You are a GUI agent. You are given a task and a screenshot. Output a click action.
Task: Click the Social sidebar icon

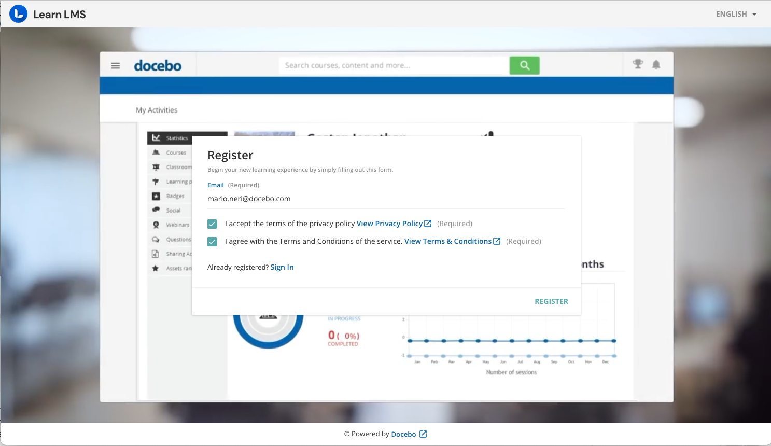(x=156, y=210)
